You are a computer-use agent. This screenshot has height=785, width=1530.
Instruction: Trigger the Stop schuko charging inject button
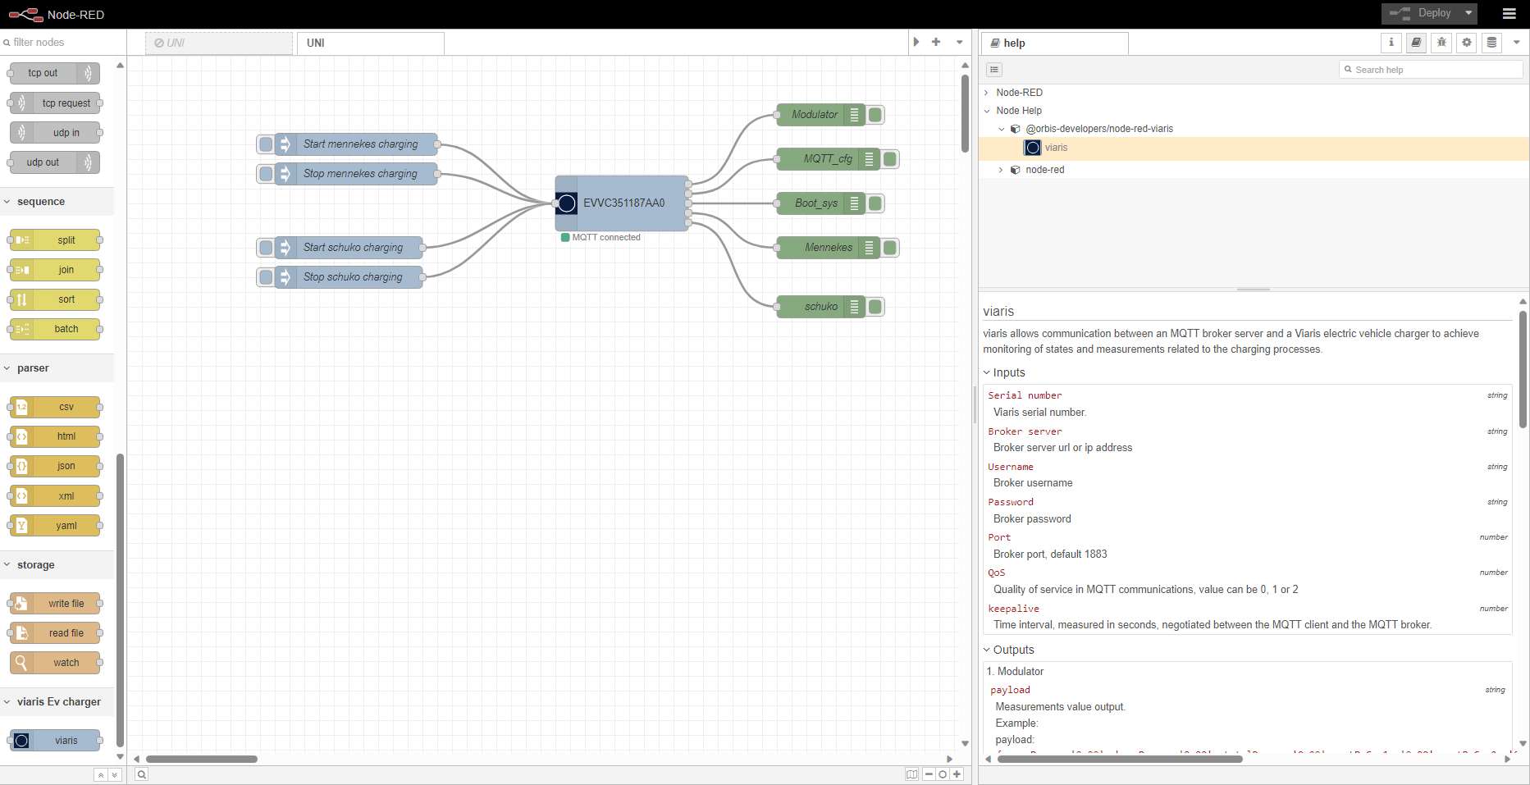coord(266,277)
